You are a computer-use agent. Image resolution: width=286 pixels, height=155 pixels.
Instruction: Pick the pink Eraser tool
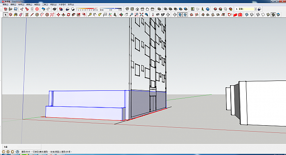click(21, 15)
